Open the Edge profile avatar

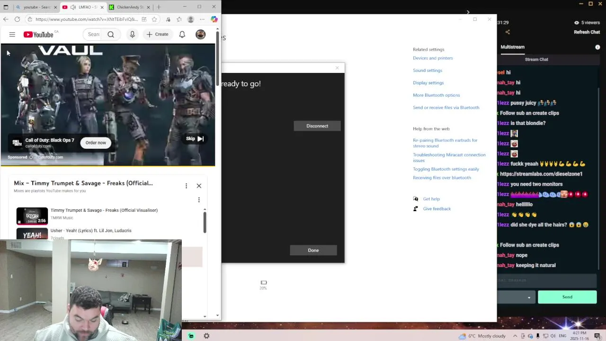[x=191, y=19]
